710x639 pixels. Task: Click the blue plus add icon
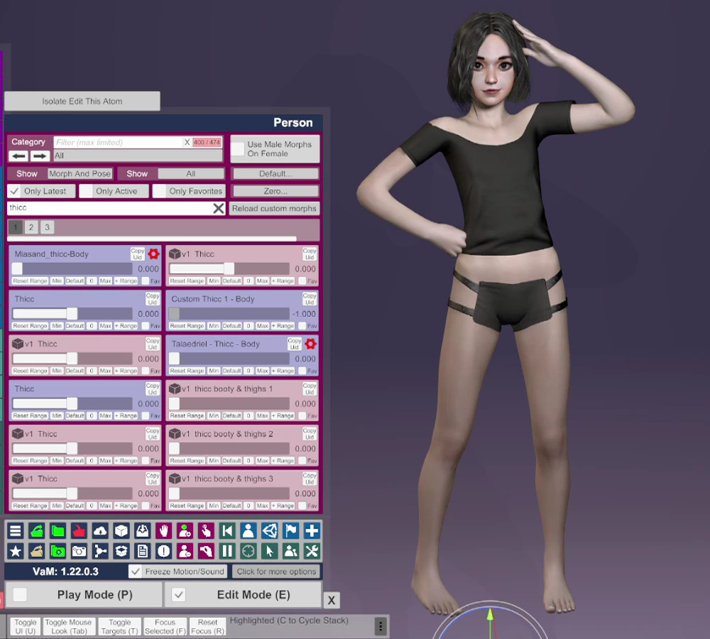point(312,530)
